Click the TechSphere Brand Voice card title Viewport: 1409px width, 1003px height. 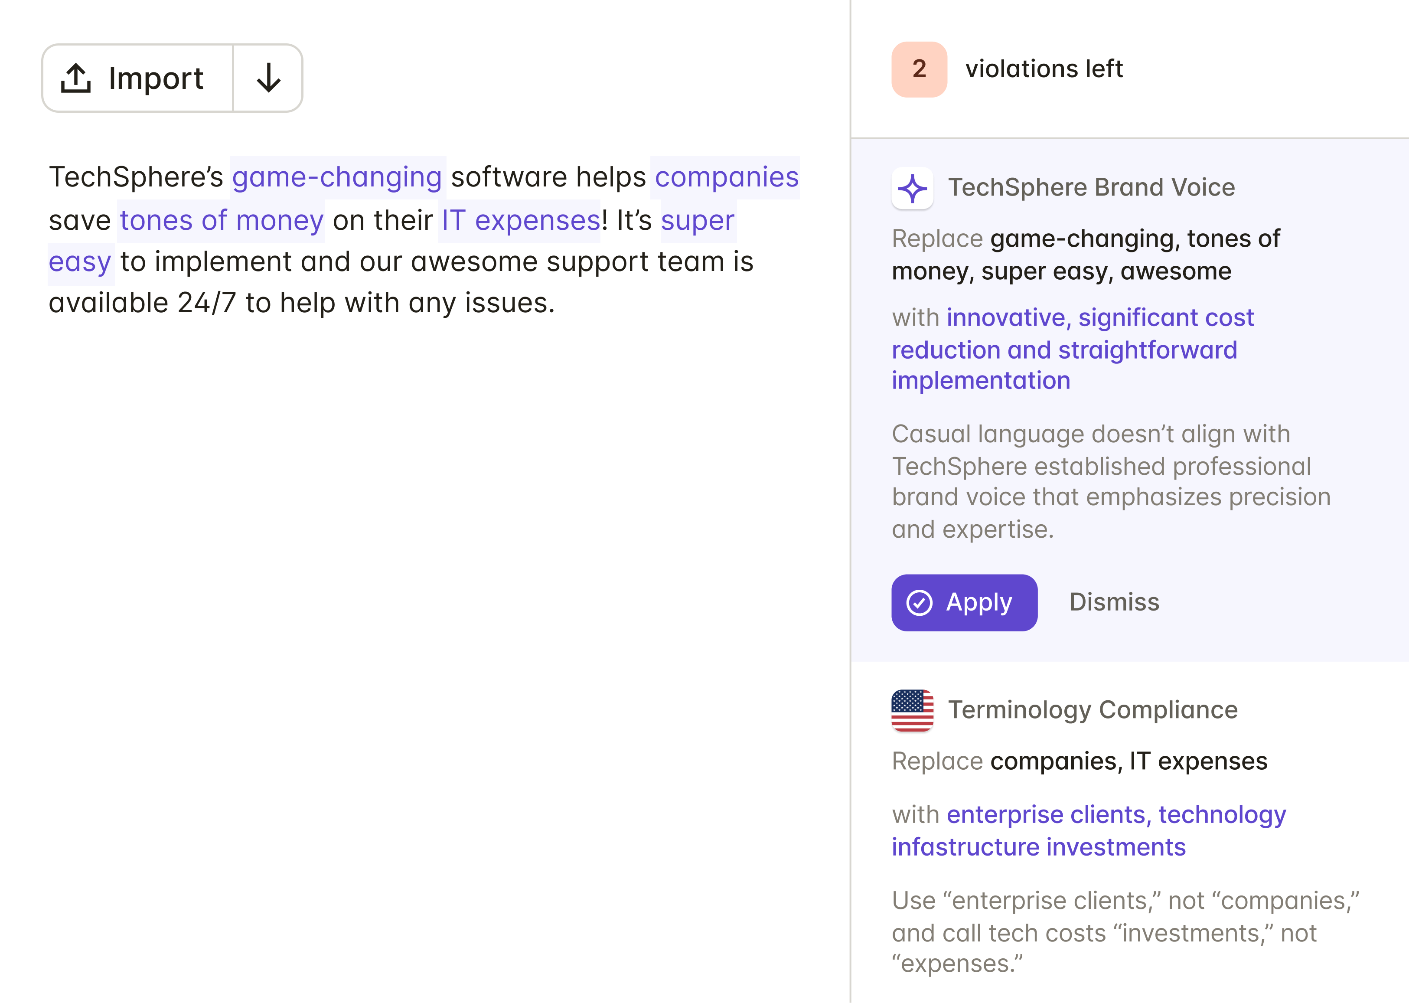point(1091,188)
